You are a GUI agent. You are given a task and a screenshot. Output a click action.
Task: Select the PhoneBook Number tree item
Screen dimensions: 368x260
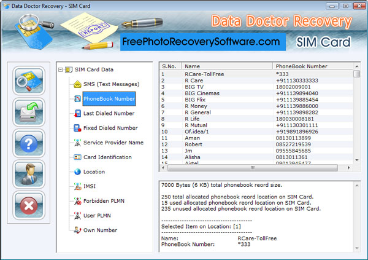click(x=109, y=99)
